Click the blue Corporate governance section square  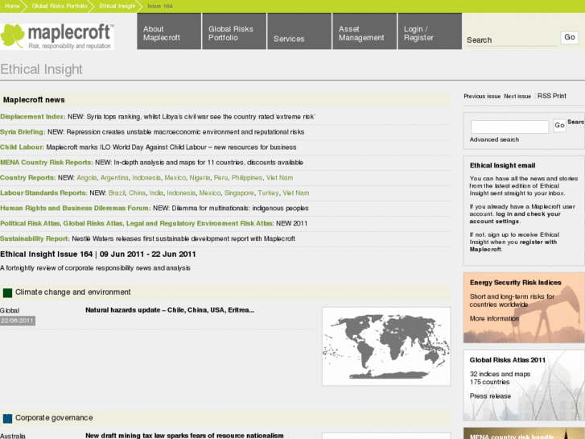tap(7, 418)
